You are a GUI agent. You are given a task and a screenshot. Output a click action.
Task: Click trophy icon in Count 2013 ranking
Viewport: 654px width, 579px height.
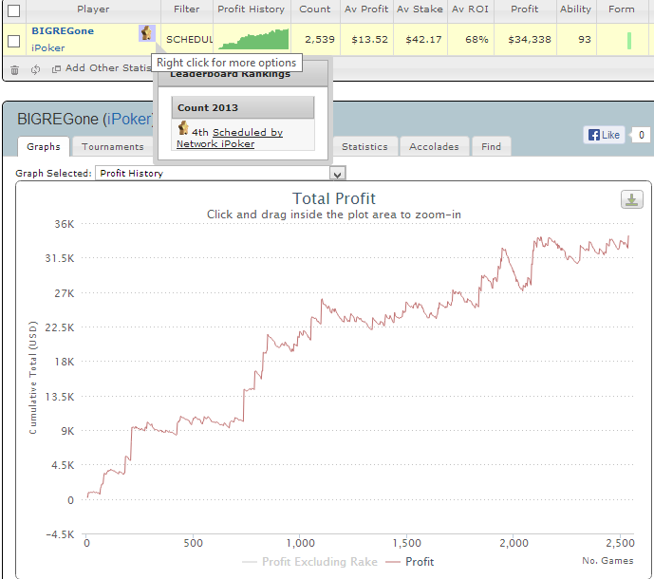tap(183, 128)
